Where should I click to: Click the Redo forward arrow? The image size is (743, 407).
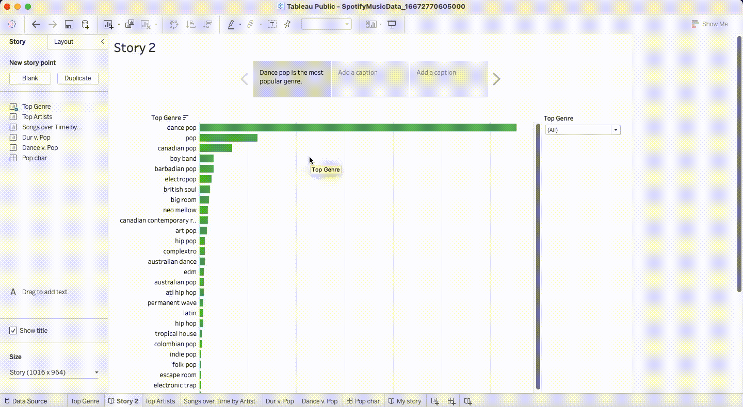pyautogui.click(x=53, y=24)
